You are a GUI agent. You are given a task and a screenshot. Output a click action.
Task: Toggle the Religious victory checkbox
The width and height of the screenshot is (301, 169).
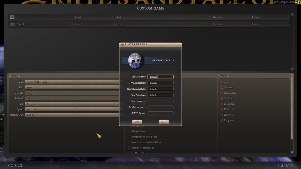coord(222,120)
